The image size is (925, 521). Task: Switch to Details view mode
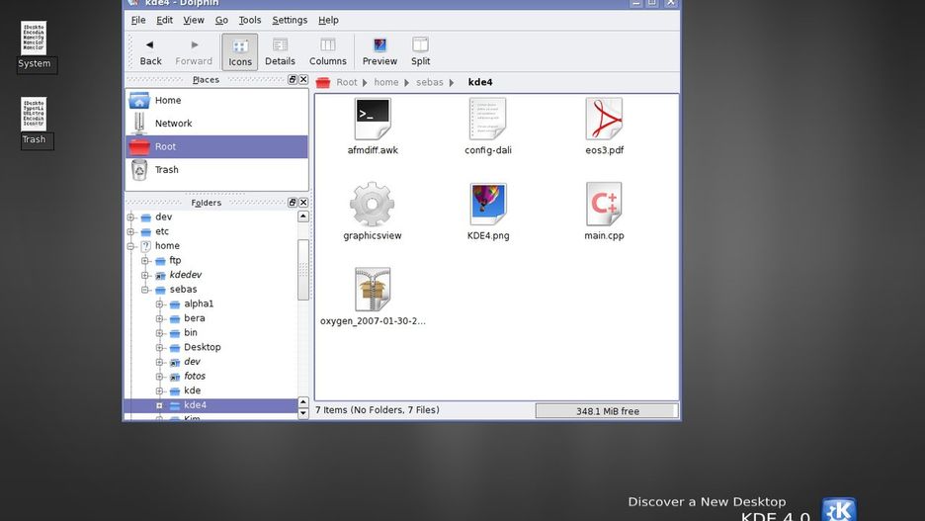coord(280,51)
